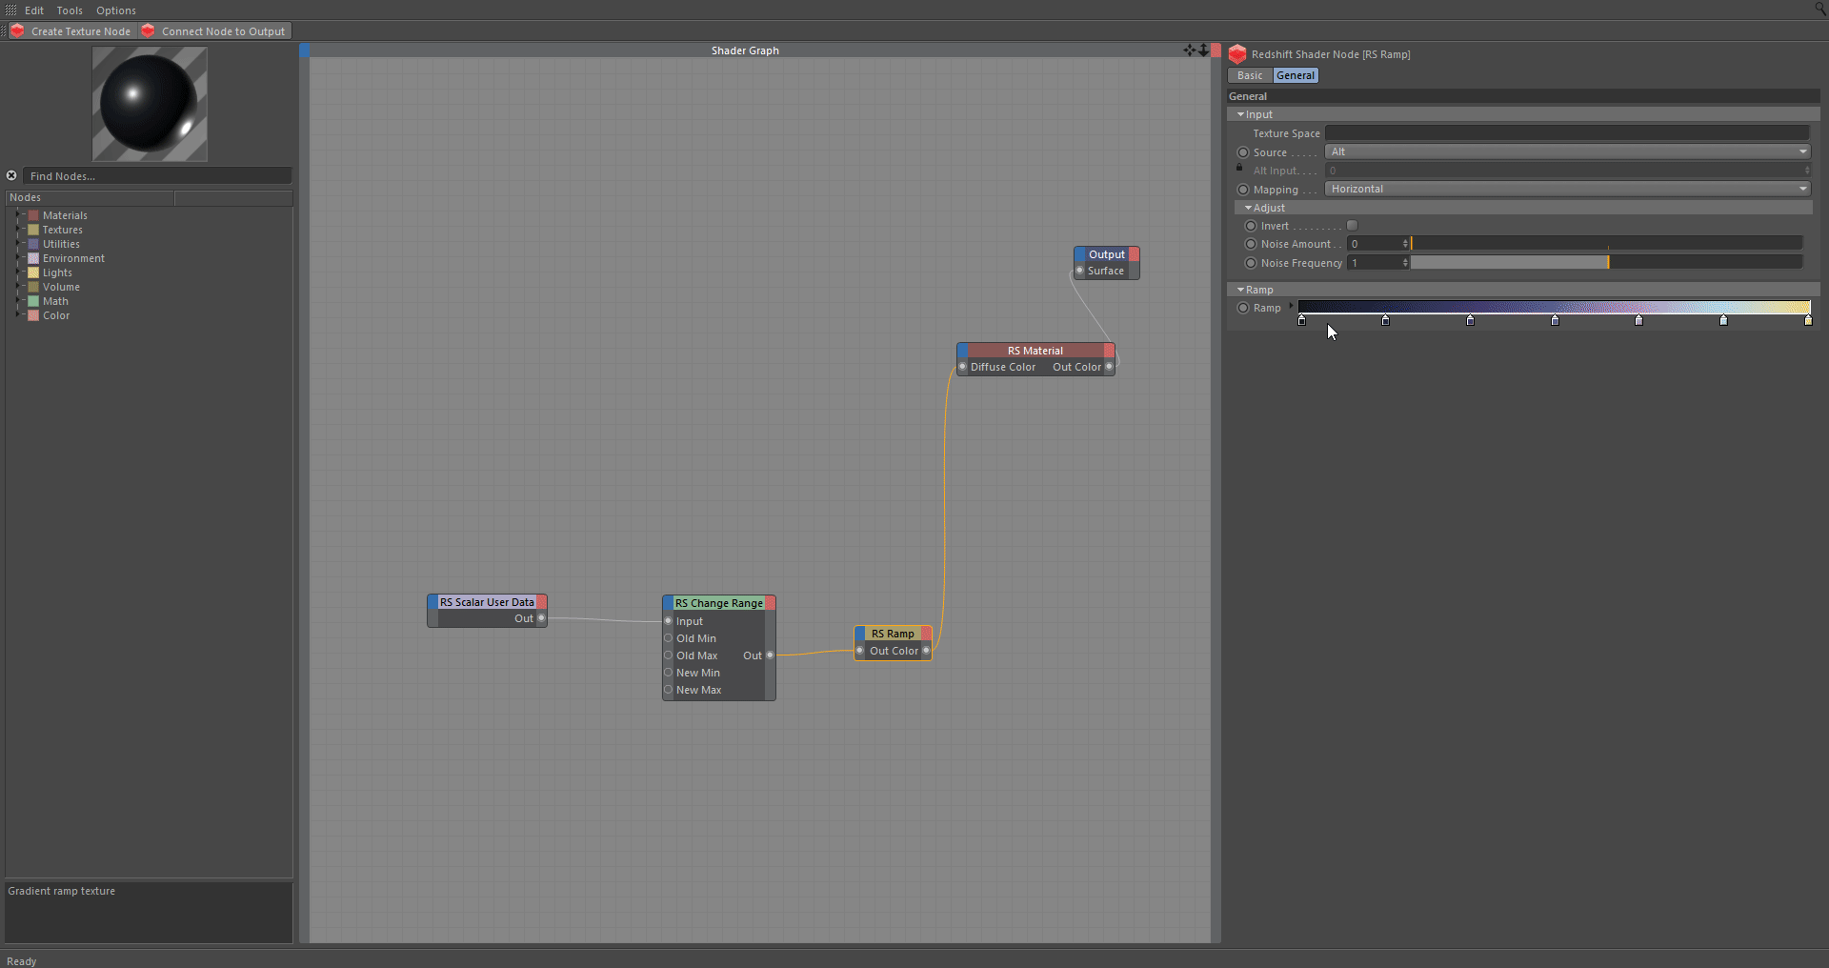Select the Output node title

pyautogui.click(x=1107, y=254)
